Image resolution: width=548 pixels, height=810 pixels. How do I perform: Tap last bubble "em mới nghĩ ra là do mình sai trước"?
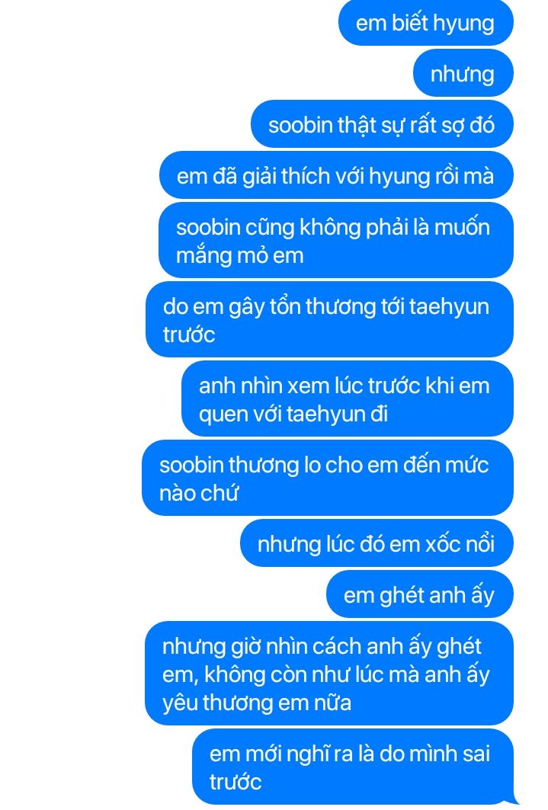[354, 767]
